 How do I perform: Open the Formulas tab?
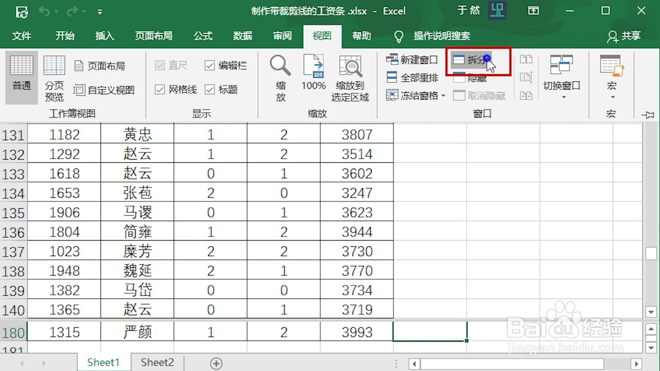(203, 36)
